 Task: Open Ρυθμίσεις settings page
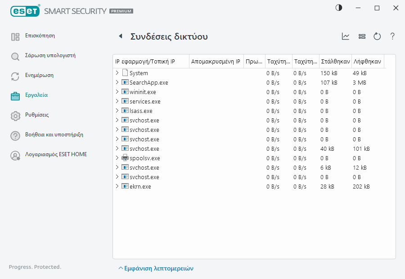pos(36,115)
